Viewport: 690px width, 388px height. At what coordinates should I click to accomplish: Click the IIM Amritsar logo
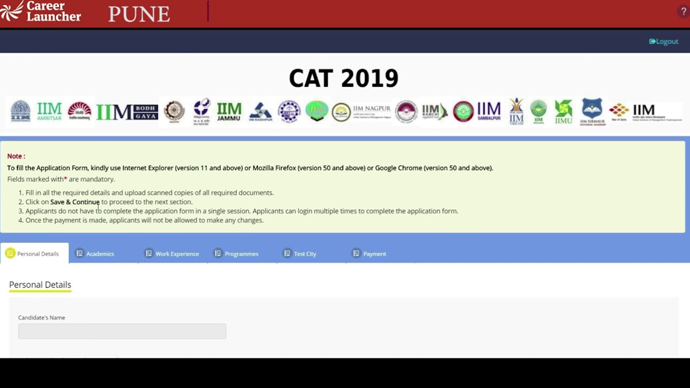[x=49, y=112]
